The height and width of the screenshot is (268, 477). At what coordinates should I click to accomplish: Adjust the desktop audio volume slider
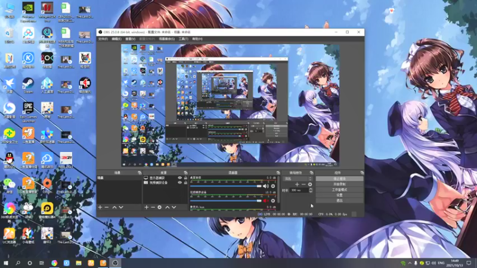[226, 186]
